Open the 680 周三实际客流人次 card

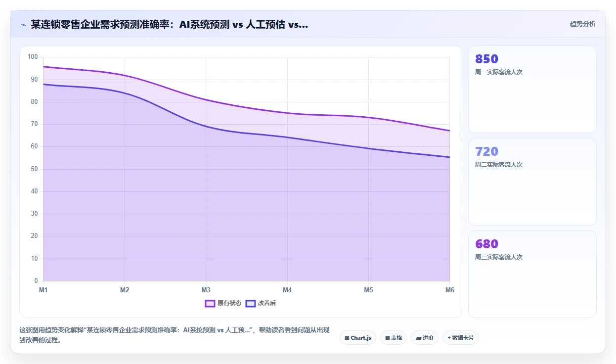532,274
